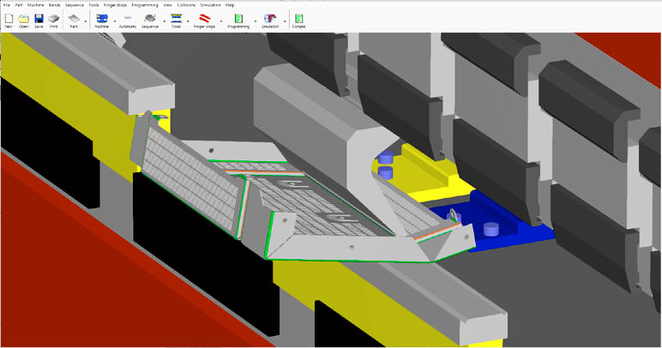Open the View menu
Image resolution: width=662 pixels, height=348 pixels.
(x=167, y=5)
